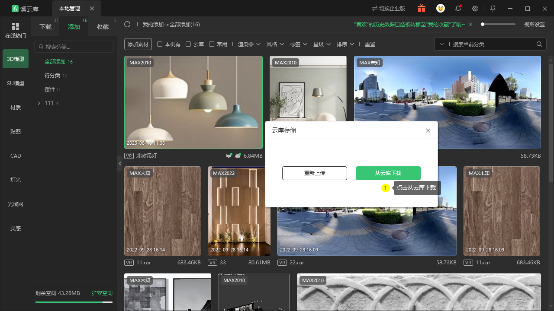Click the search magnifier in 搜索当前分类

pos(539,44)
